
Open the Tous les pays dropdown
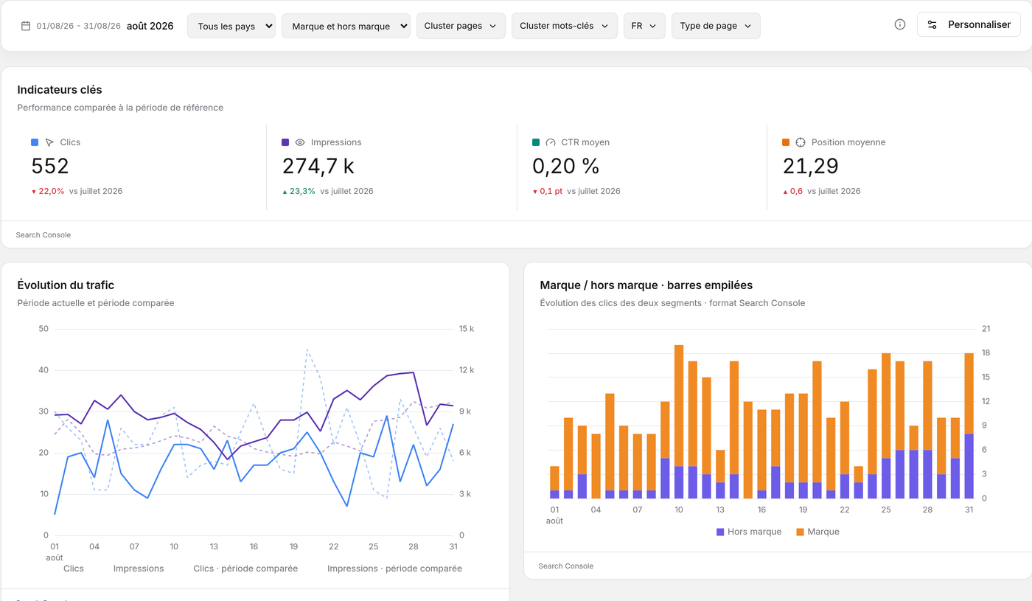pos(231,26)
